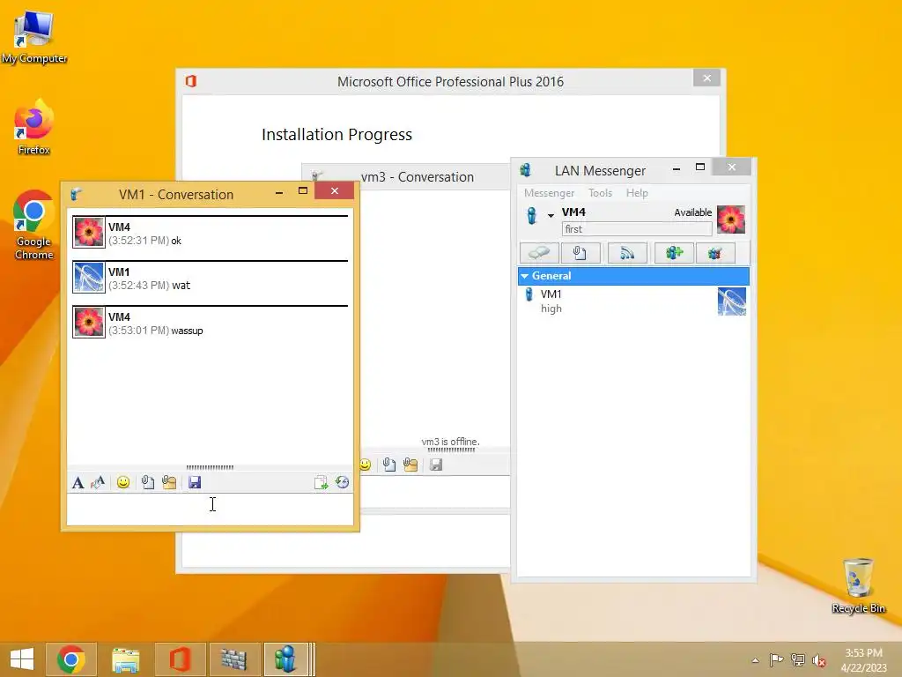Click the public chat button in LAN Messenger
The image size is (902, 677).
pos(715,253)
